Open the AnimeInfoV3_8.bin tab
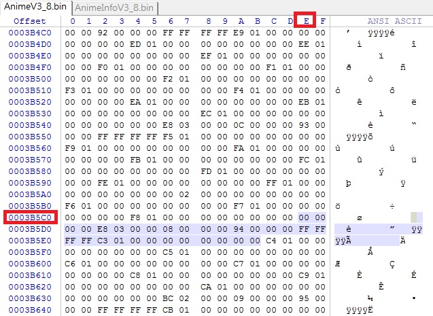Image resolution: width=433 pixels, height=316 pixels. pyautogui.click(x=114, y=8)
